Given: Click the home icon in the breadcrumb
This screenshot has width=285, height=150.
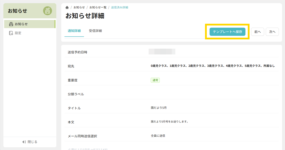Looking at the screenshot, I should click(67, 8).
